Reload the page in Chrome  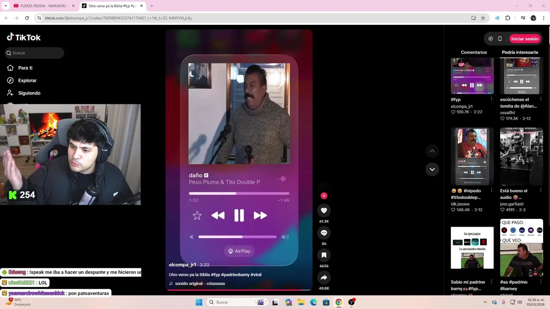(27, 18)
